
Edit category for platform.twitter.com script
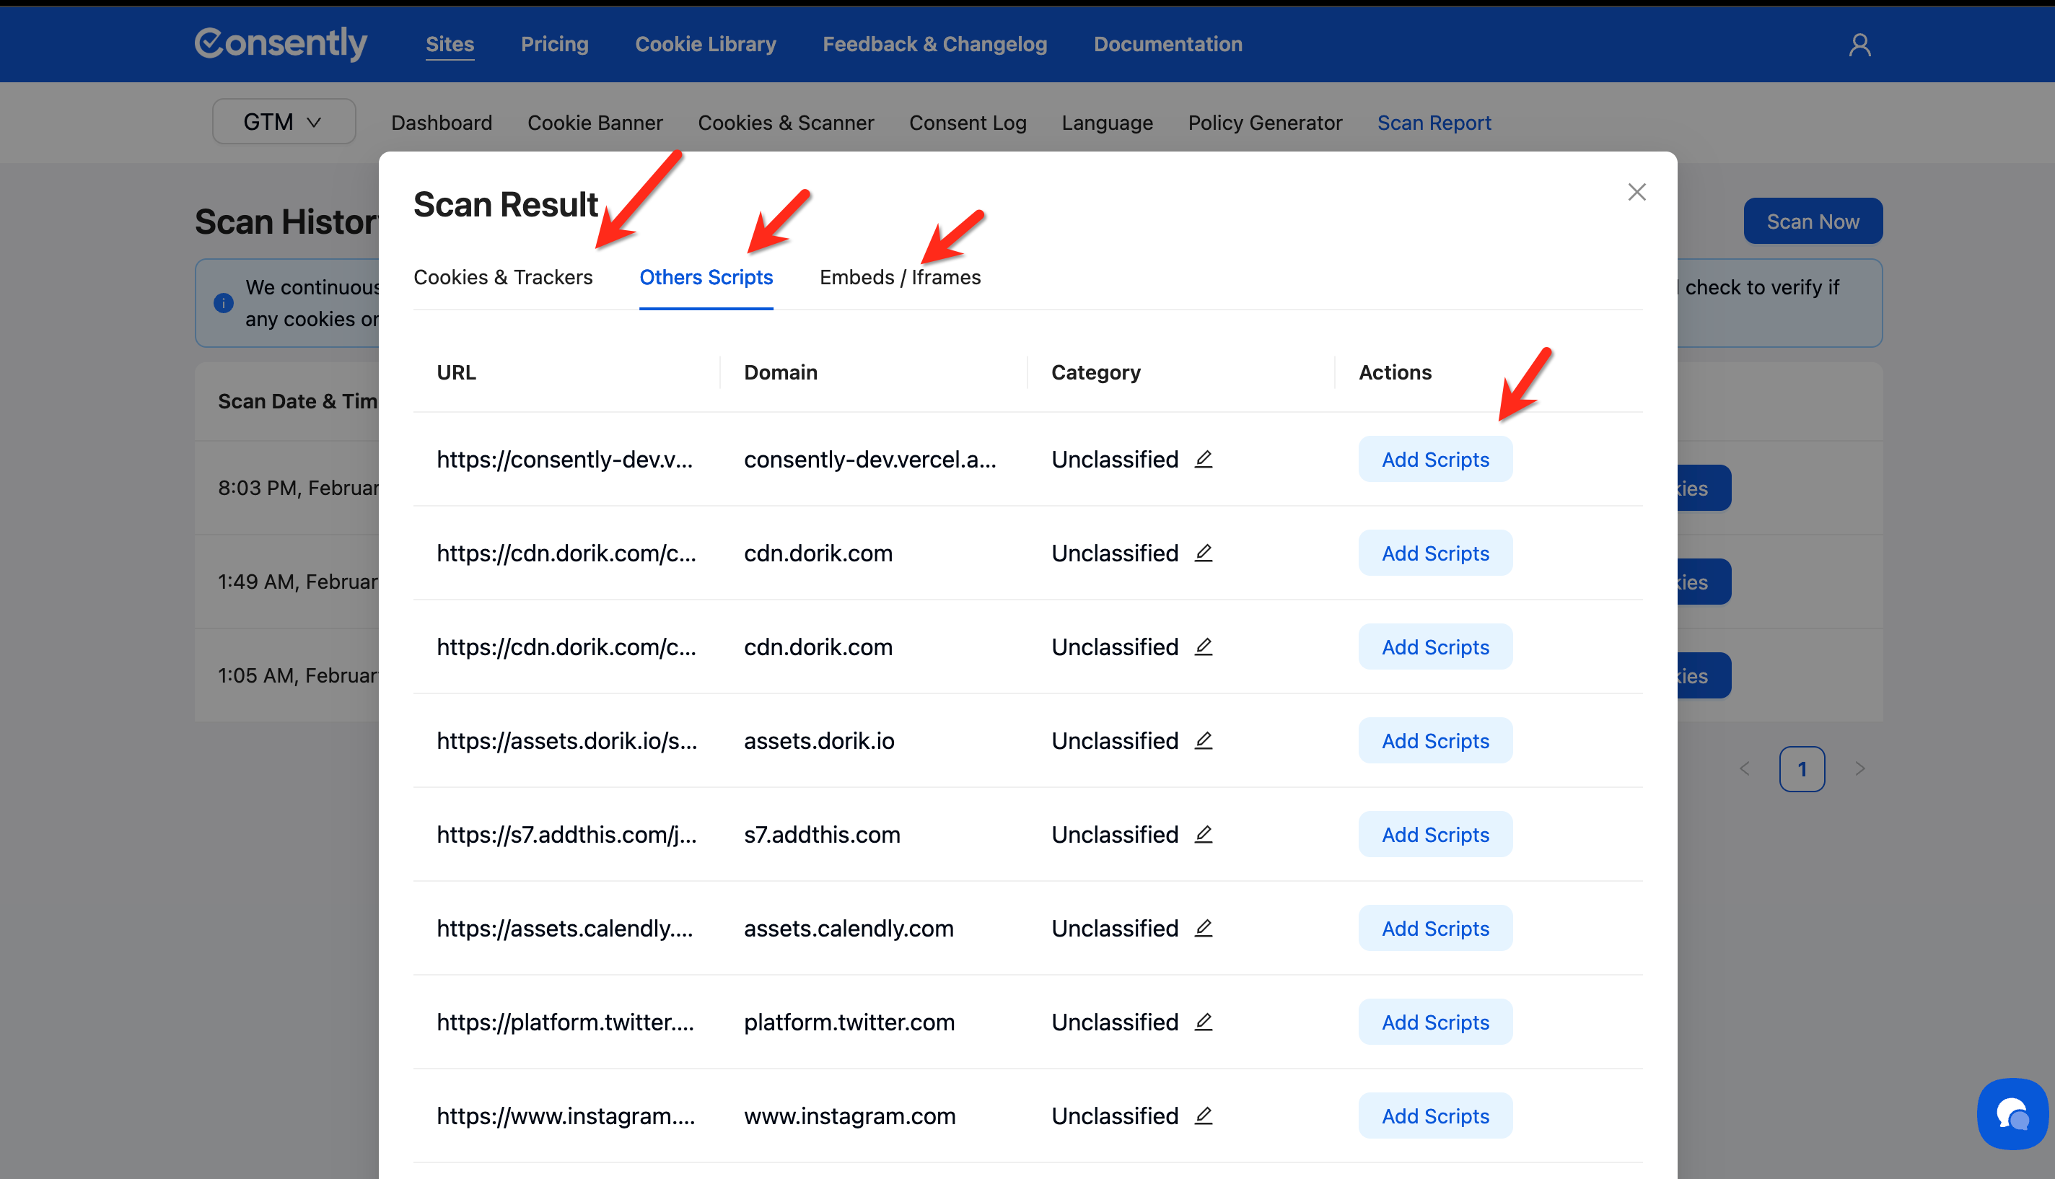1204,1022
